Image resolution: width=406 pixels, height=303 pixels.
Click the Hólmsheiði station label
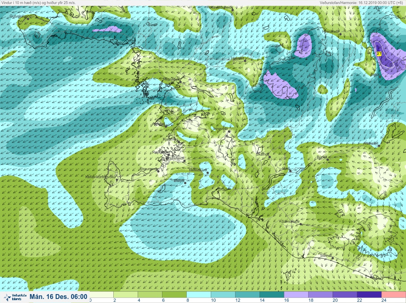pos(175,158)
